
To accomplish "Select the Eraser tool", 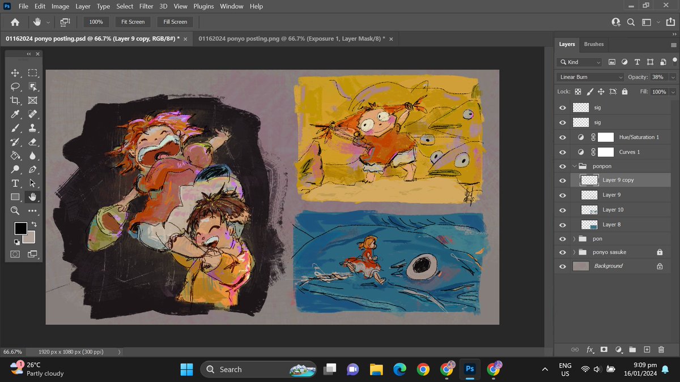I will point(33,142).
